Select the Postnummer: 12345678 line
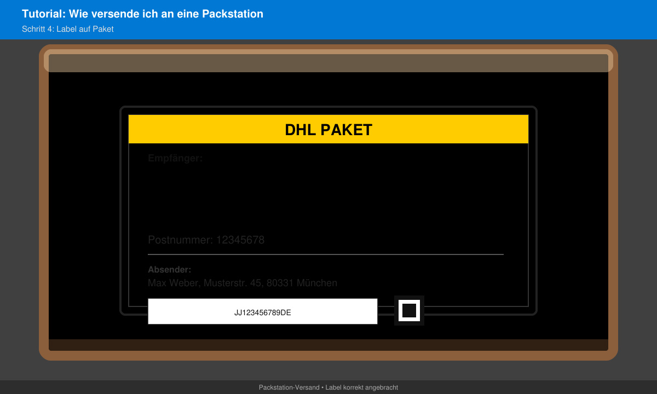The height and width of the screenshot is (394, 657). 206,240
